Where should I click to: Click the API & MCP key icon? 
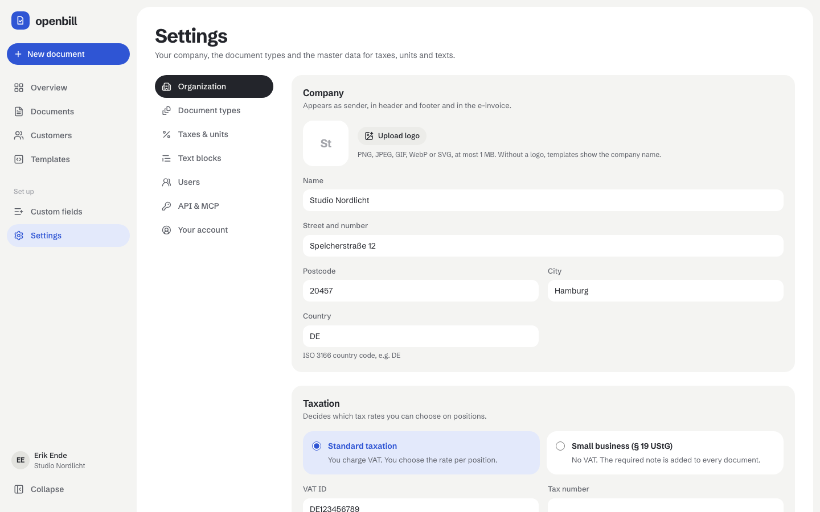point(166,206)
